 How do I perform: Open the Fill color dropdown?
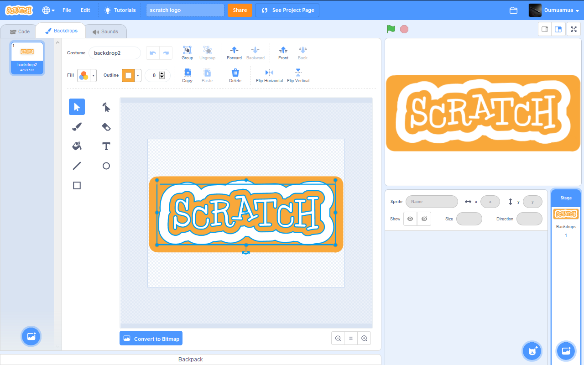[x=87, y=75]
